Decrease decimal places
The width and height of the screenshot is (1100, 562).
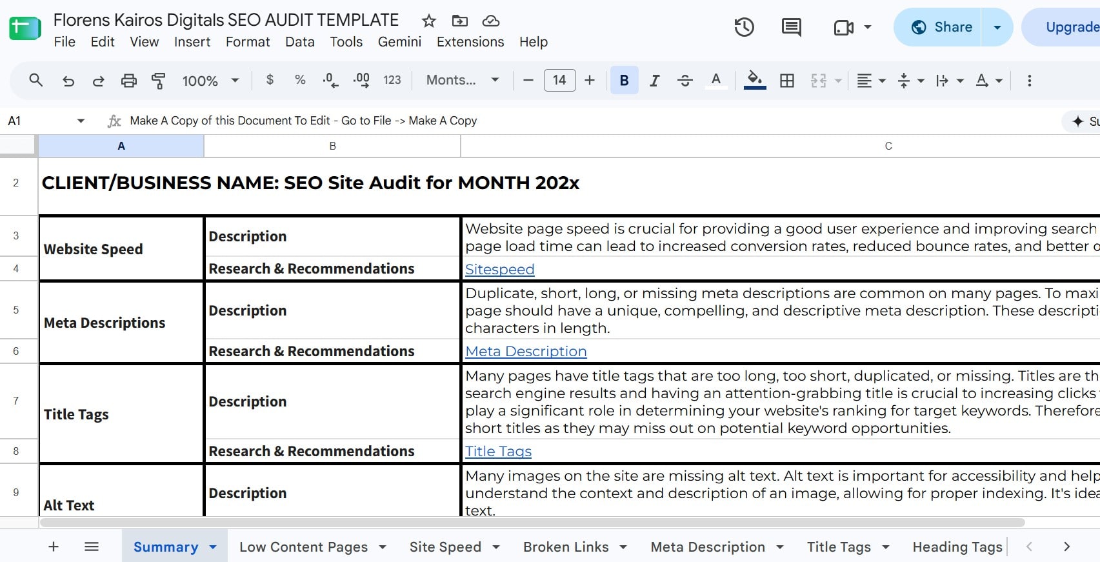click(330, 81)
